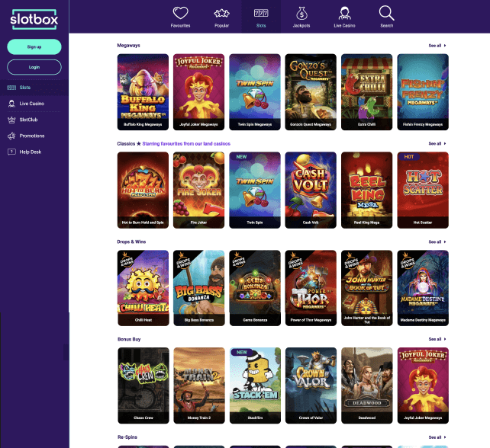
Task: Open the NEW Twin Spin classic game
Action: point(255,190)
